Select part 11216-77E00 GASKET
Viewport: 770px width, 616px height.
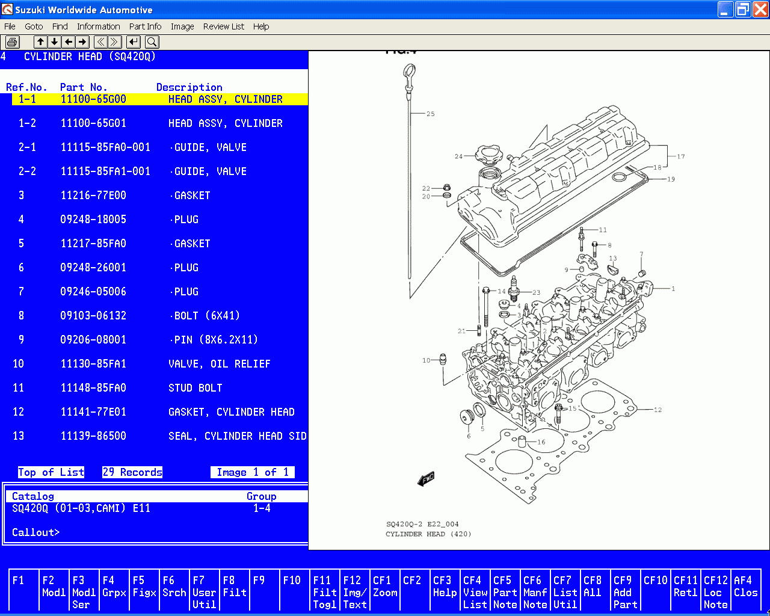(x=160, y=196)
